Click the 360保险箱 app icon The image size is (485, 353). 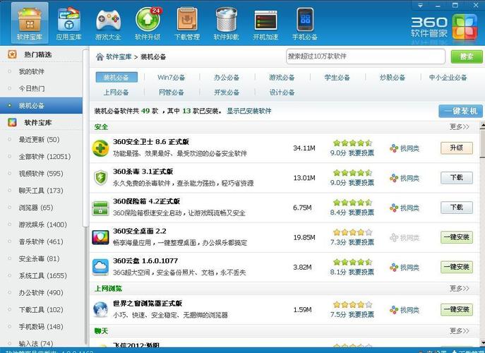pos(100,208)
